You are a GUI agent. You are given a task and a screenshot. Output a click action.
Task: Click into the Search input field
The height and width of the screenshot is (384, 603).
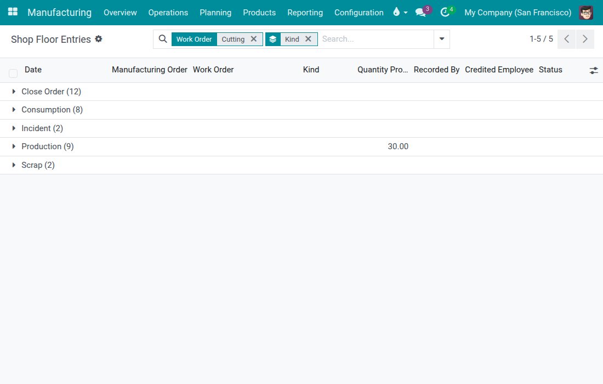(376, 39)
